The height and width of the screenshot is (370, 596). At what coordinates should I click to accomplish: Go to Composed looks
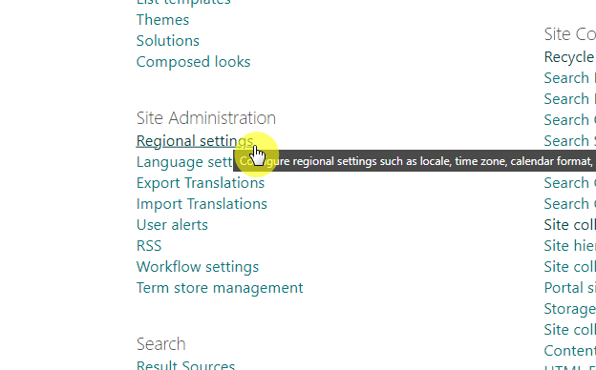(193, 62)
